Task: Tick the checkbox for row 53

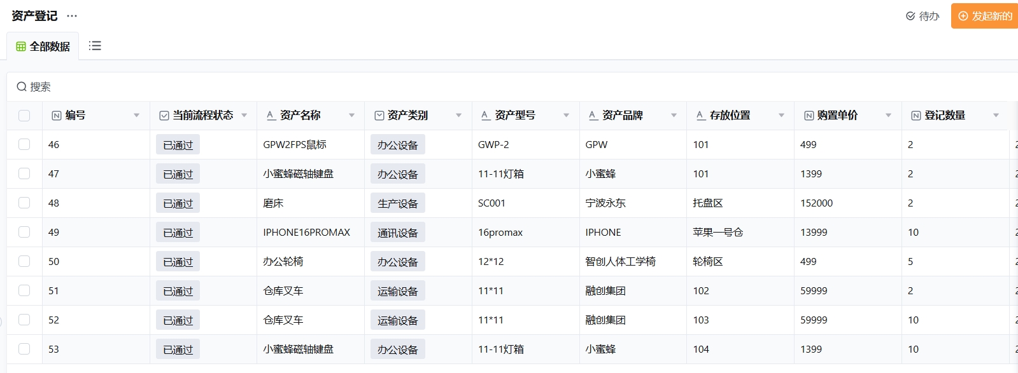Action: (x=24, y=349)
